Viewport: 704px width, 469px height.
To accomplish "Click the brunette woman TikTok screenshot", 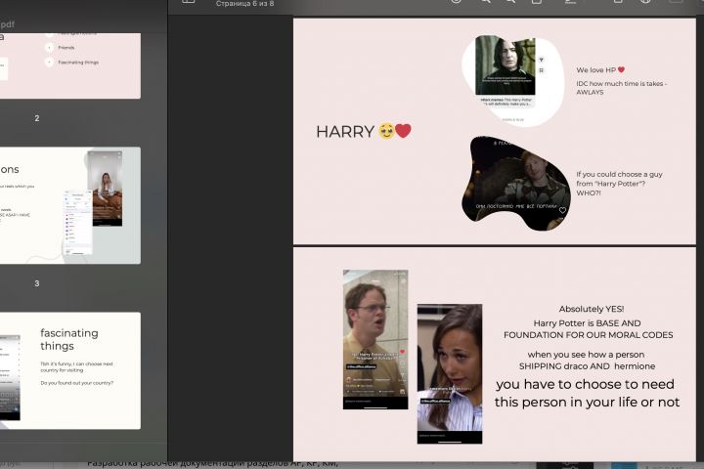I will coord(450,374).
